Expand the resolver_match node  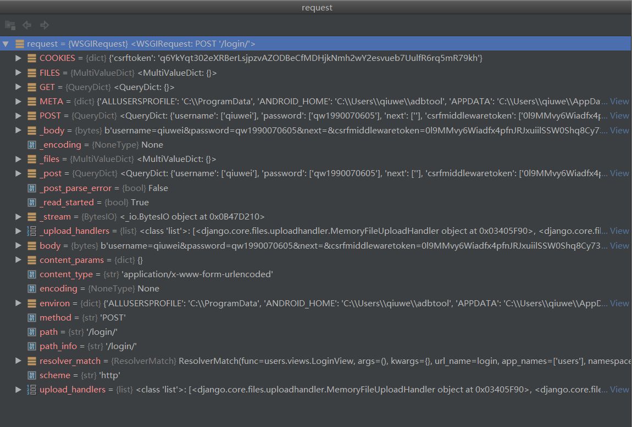(18, 361)
